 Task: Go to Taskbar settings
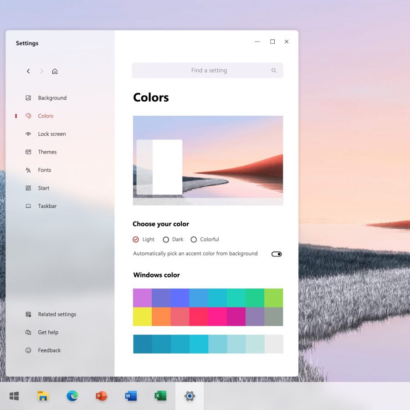[47, 206]
